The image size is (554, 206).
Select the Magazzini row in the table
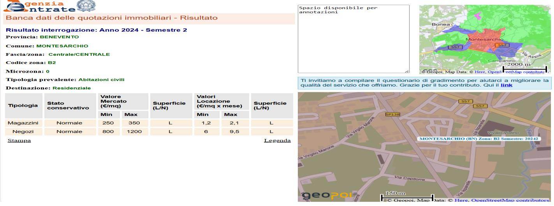[22, 123]
